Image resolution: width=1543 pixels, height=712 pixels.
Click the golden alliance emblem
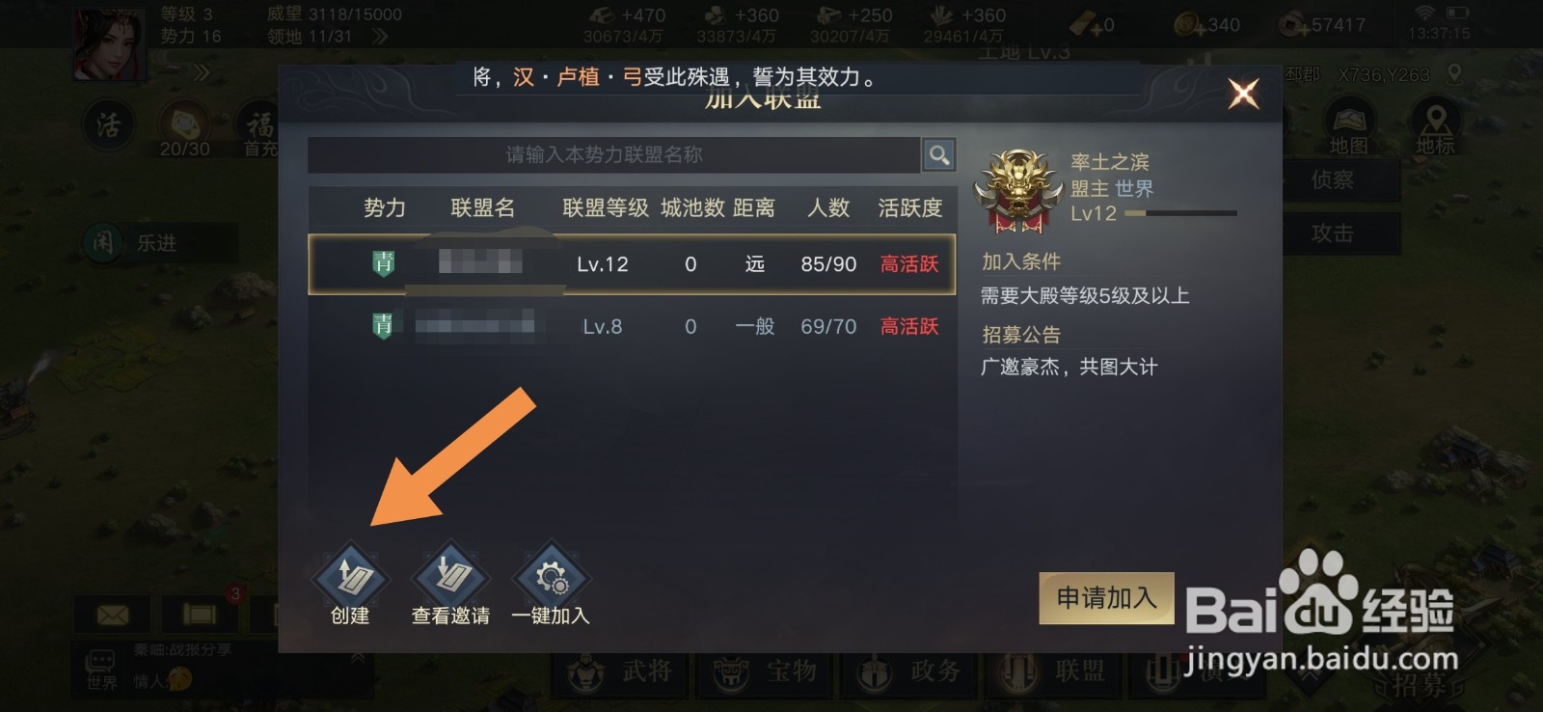click(1018, 190)
